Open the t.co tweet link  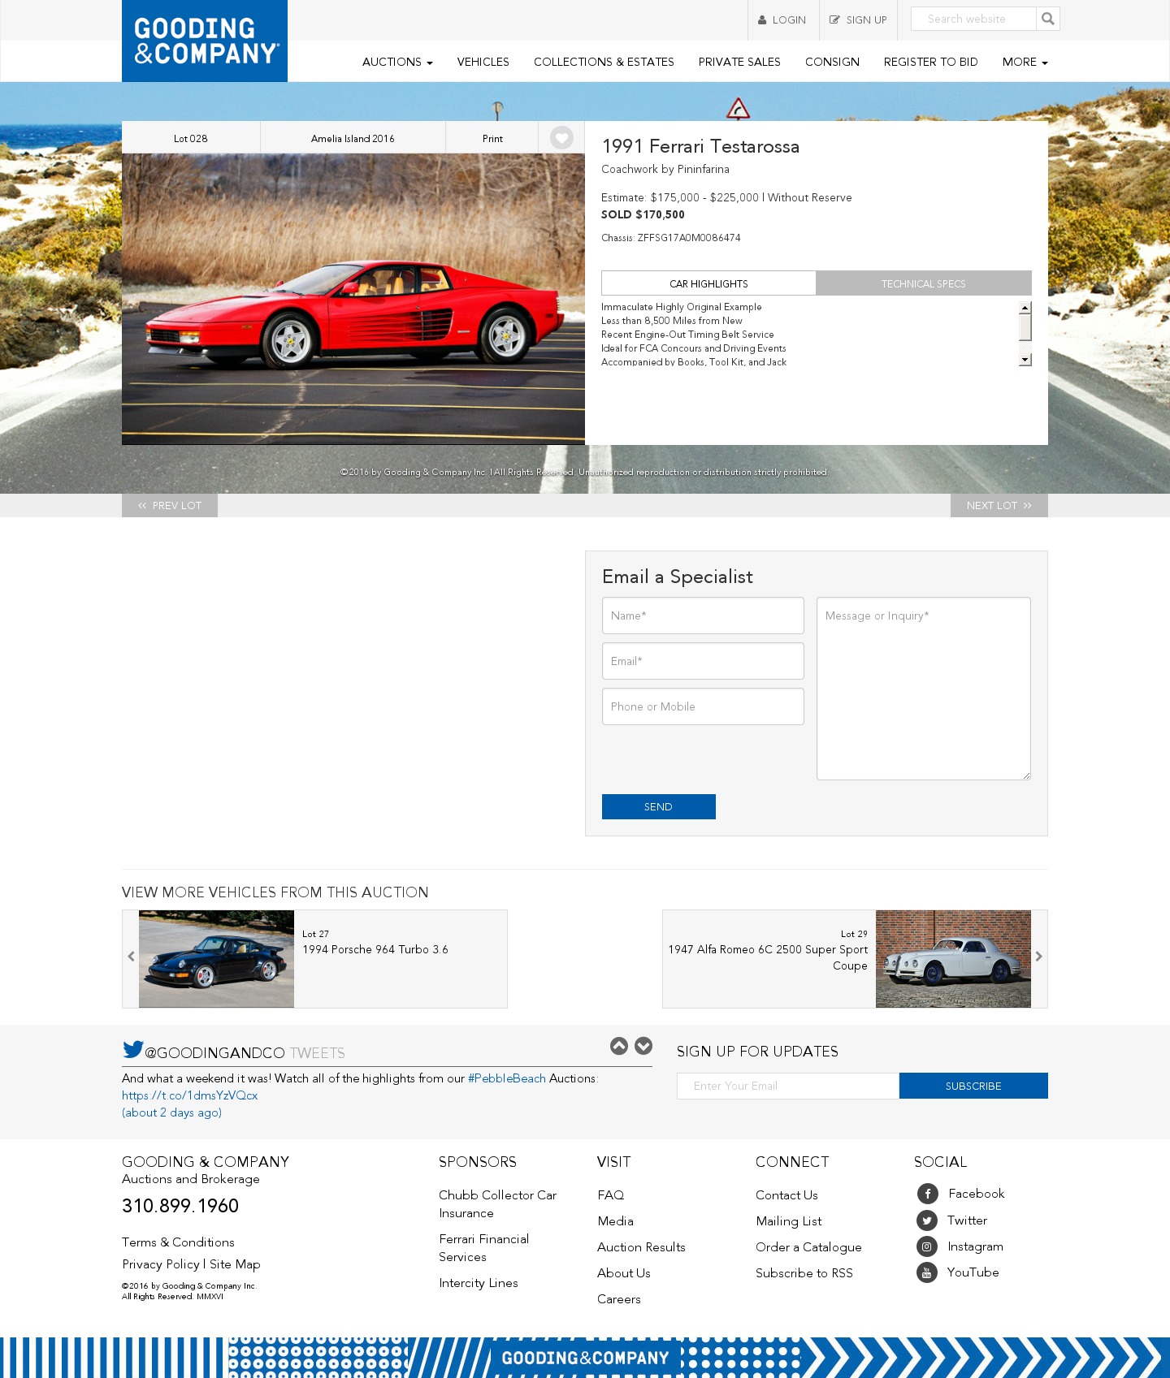click(189, 1095)
